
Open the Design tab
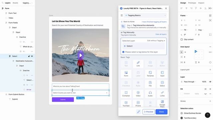(x=183, y=3)
